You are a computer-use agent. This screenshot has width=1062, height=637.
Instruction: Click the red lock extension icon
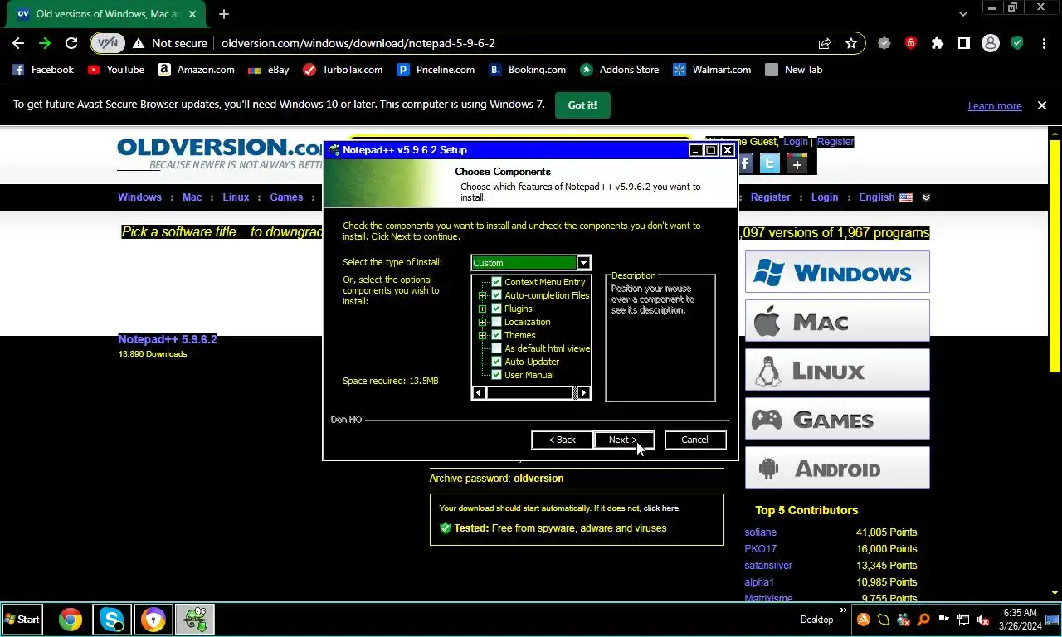pyautogui.click(x=911, y=43)
